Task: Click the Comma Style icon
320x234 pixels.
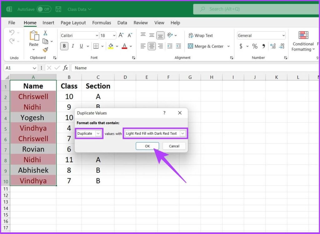Action: tap(264, 46)
